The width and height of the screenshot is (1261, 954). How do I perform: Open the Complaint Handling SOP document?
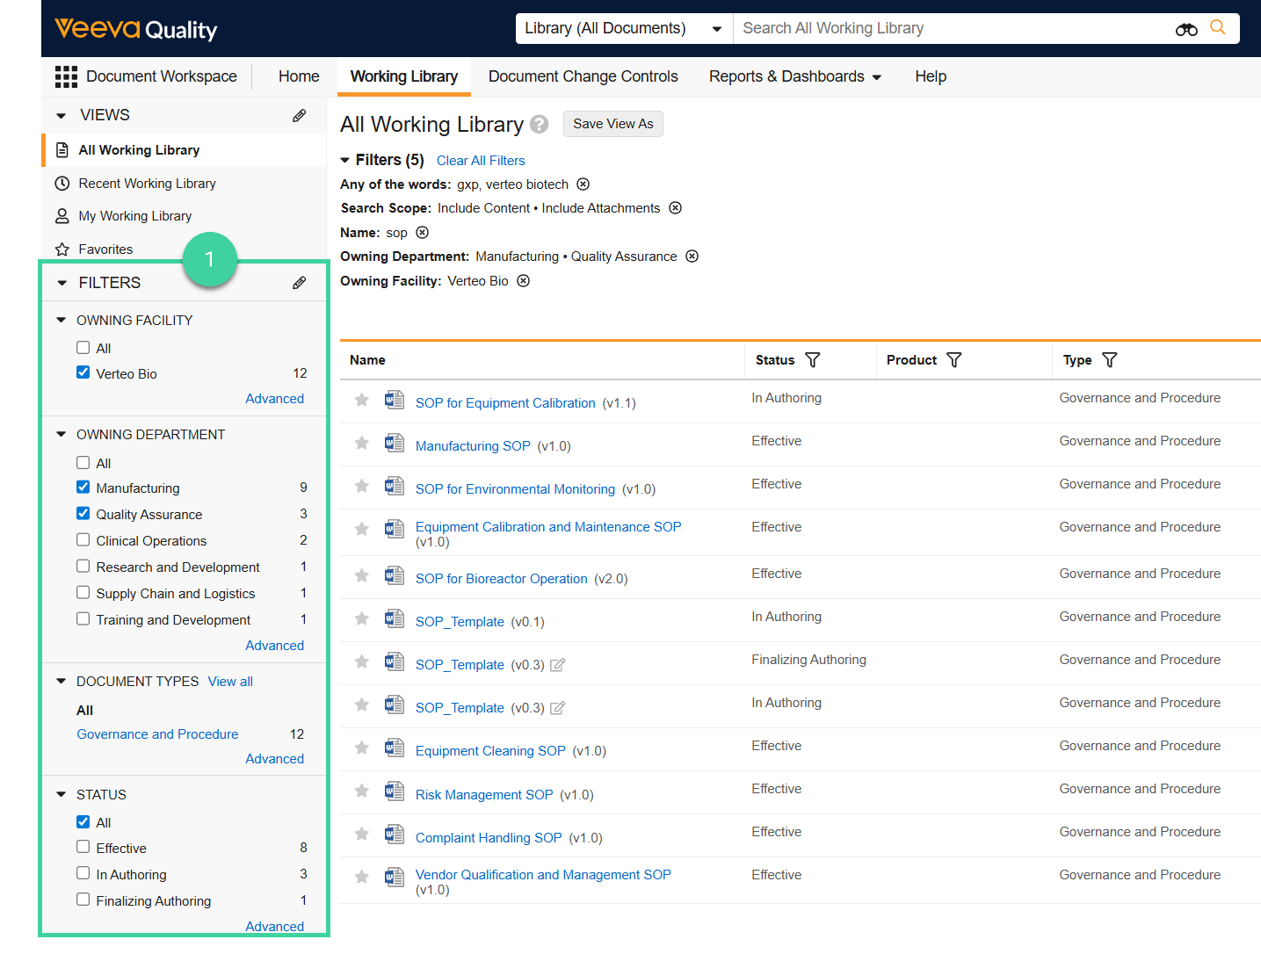489,838
